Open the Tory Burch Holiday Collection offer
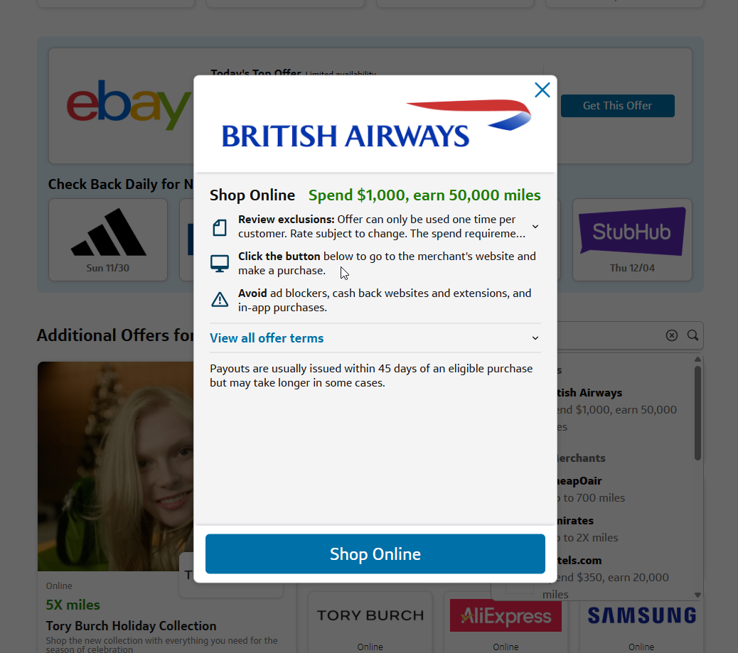The width and height of the screenshot is (738, 653). point(131,626)
